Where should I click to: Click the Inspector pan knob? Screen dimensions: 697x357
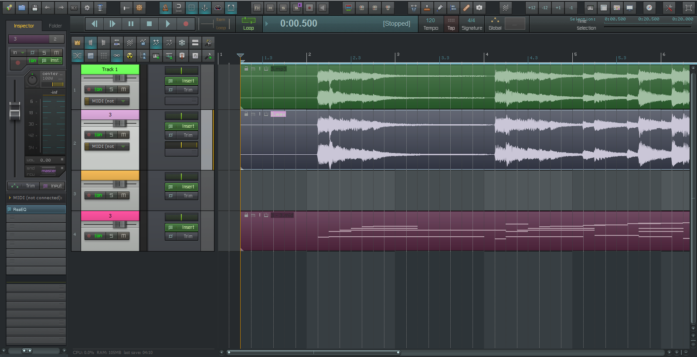(32, 80)
